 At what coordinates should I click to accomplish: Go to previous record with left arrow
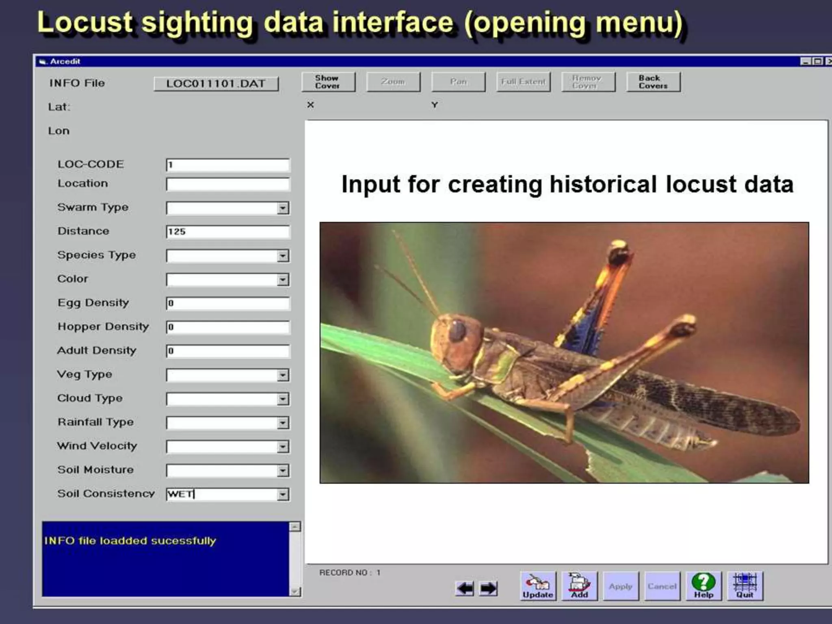(465, 588)
